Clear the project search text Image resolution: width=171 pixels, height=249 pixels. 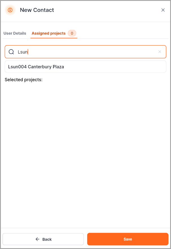point(160,52)
